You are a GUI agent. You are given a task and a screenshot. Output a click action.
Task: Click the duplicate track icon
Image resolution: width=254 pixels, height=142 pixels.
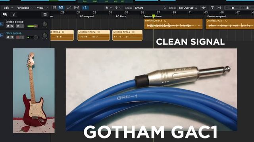[5, 14]
